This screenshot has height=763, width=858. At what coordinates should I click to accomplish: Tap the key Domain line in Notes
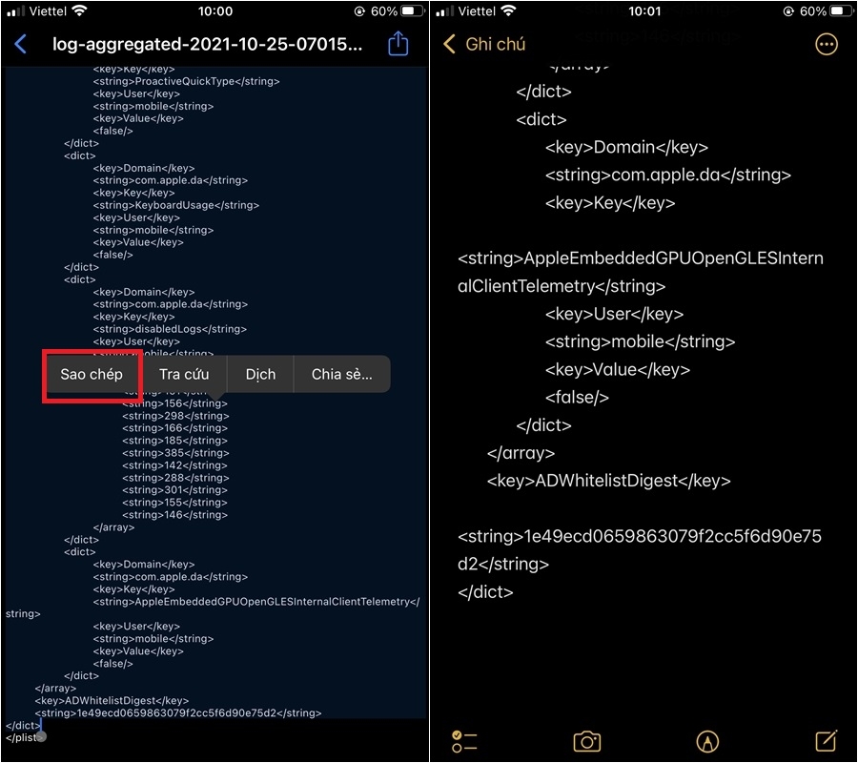[626, 147]
